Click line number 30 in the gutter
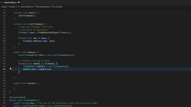 pos(4,69)
